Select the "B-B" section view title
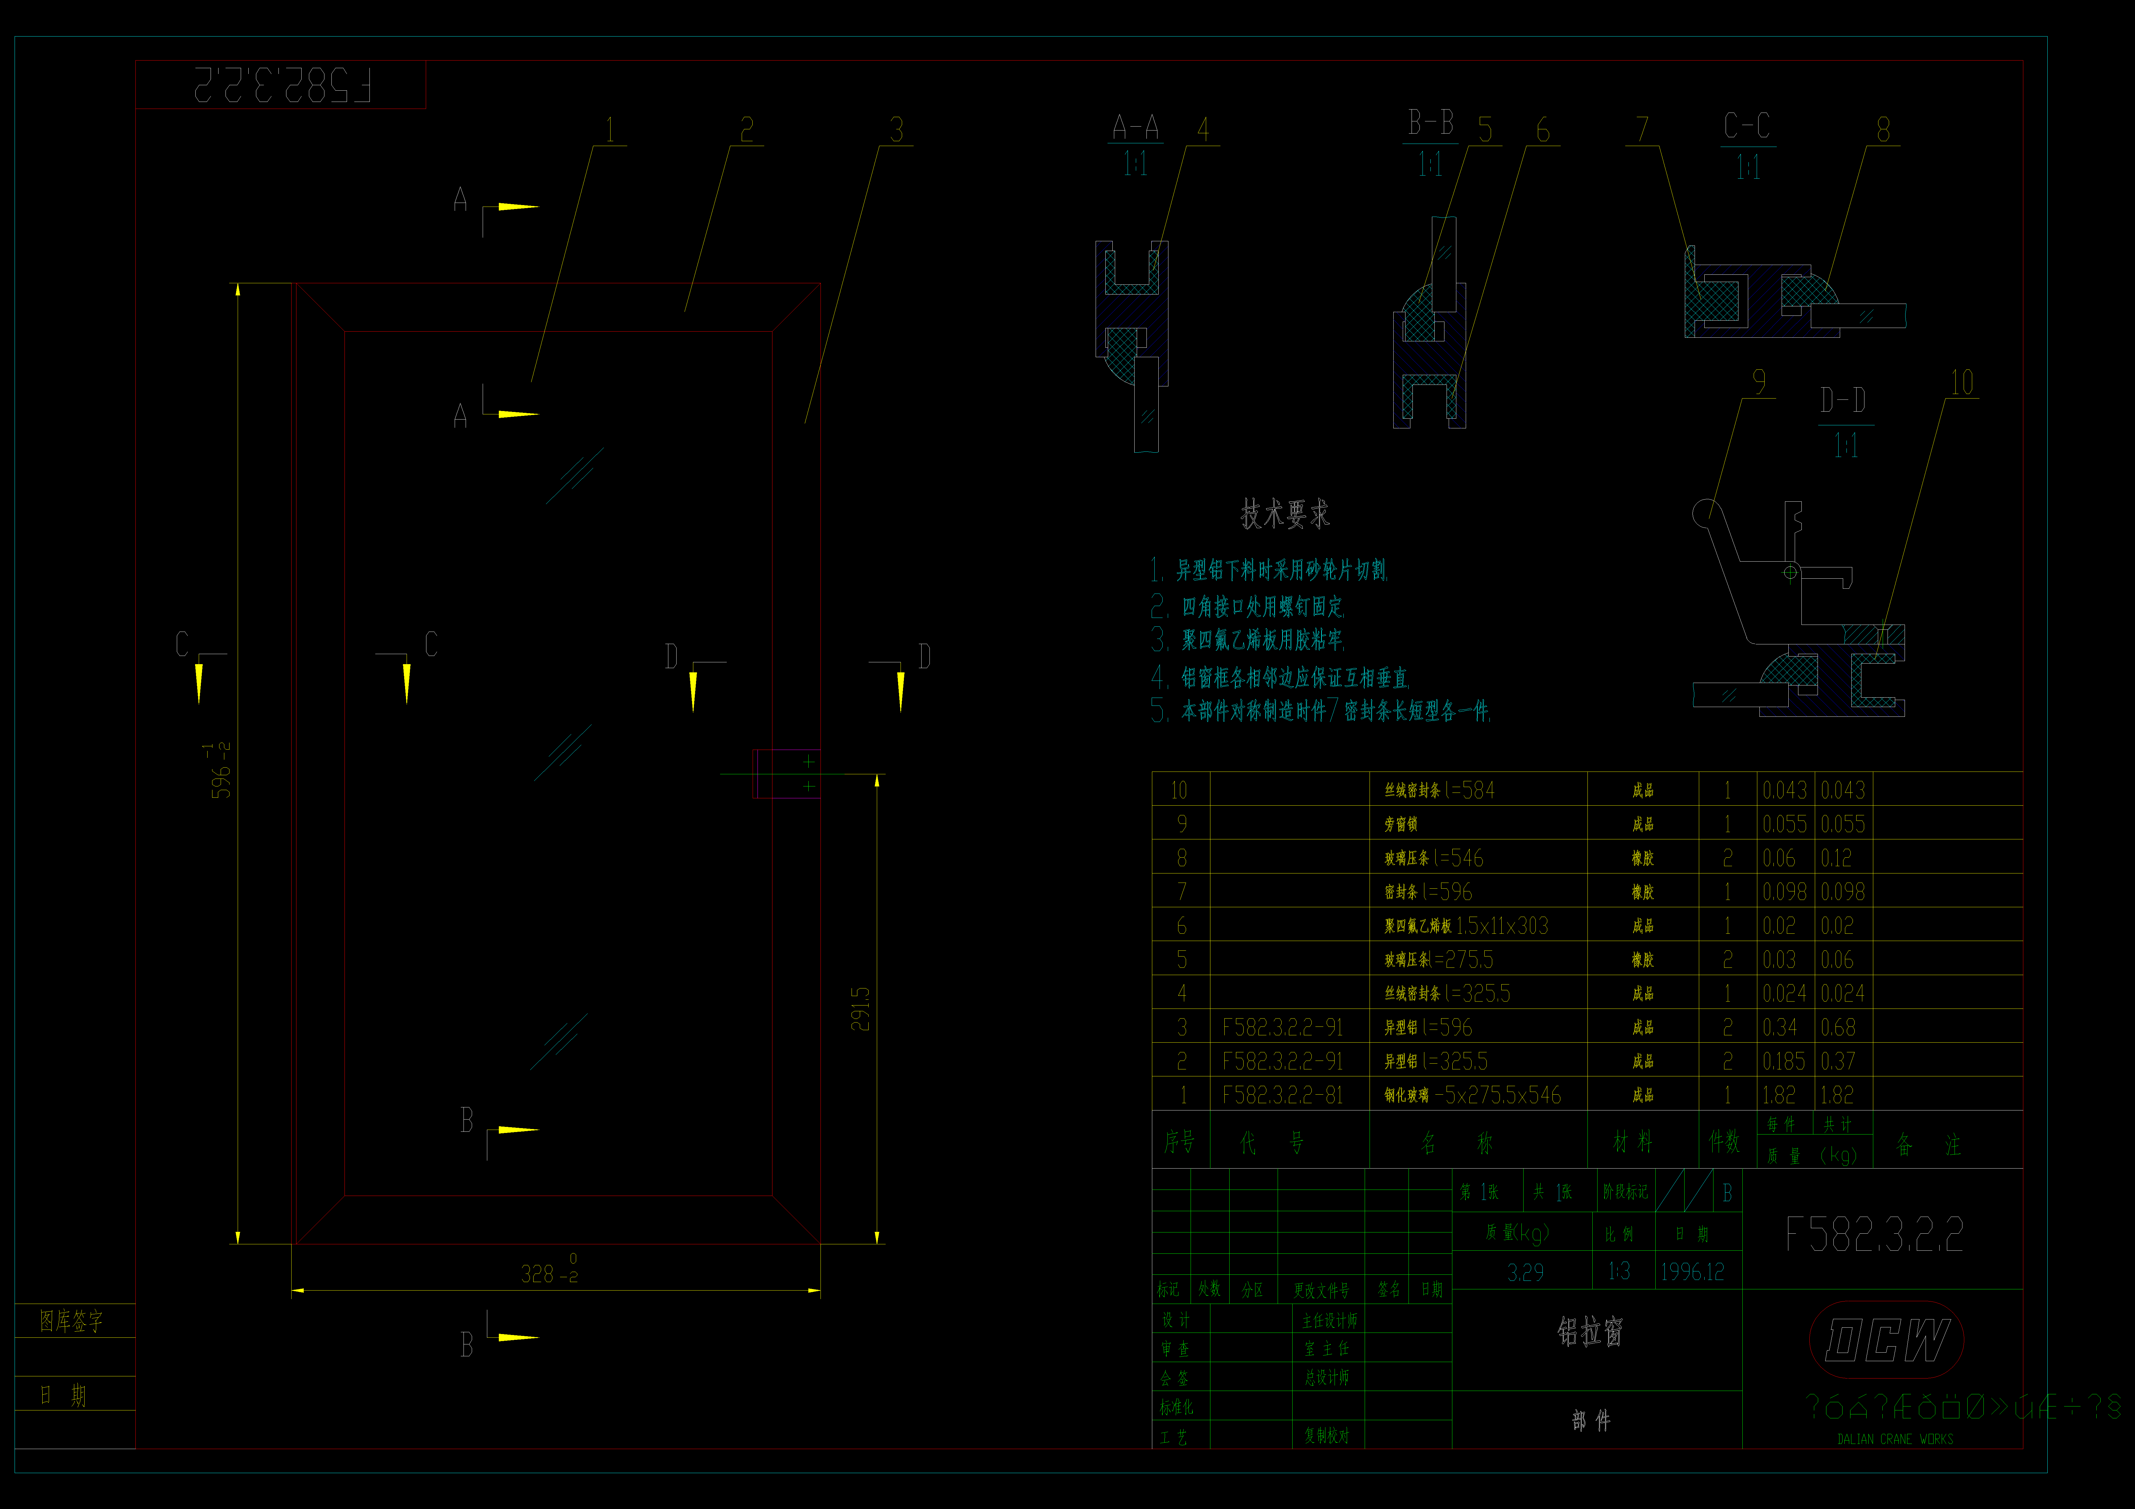Viewport: 2135px width, 1509px height. [1430, 122]
